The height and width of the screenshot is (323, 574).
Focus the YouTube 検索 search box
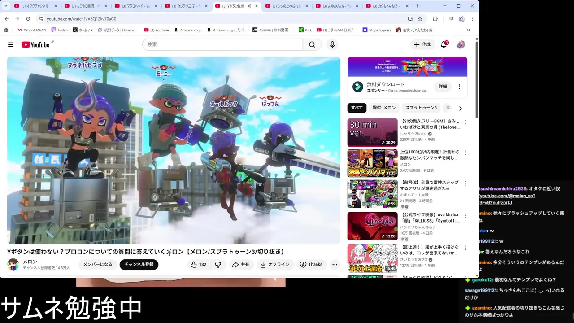coord(223,44)
